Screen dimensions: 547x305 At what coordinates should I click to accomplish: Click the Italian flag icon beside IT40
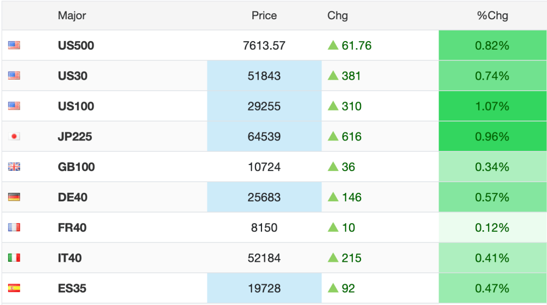(x=14, y=257)
